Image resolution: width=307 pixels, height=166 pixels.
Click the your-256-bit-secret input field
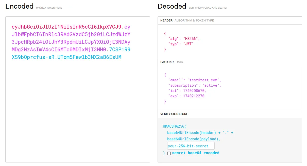[x=191, y=146]
